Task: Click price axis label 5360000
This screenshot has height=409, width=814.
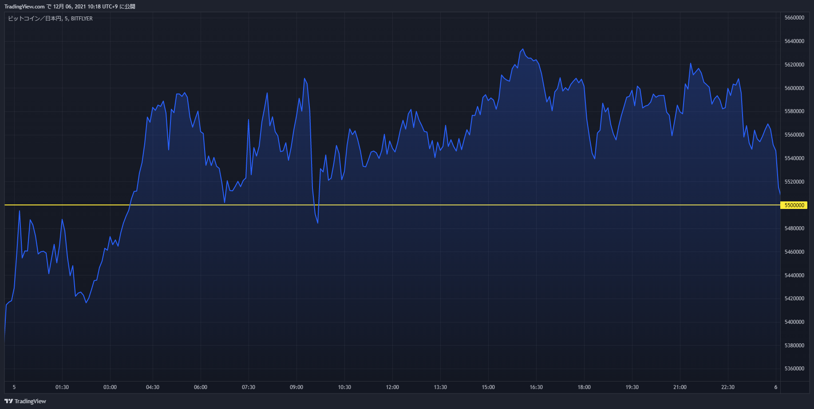Action: pyautogui.click(x=794, y=369)
